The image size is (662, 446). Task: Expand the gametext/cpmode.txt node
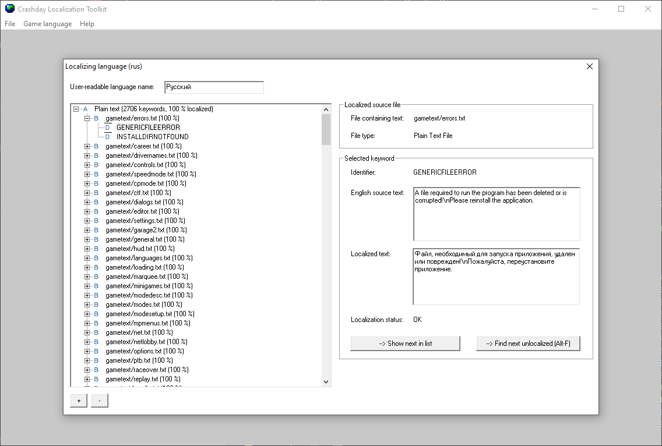pos(87,183)
